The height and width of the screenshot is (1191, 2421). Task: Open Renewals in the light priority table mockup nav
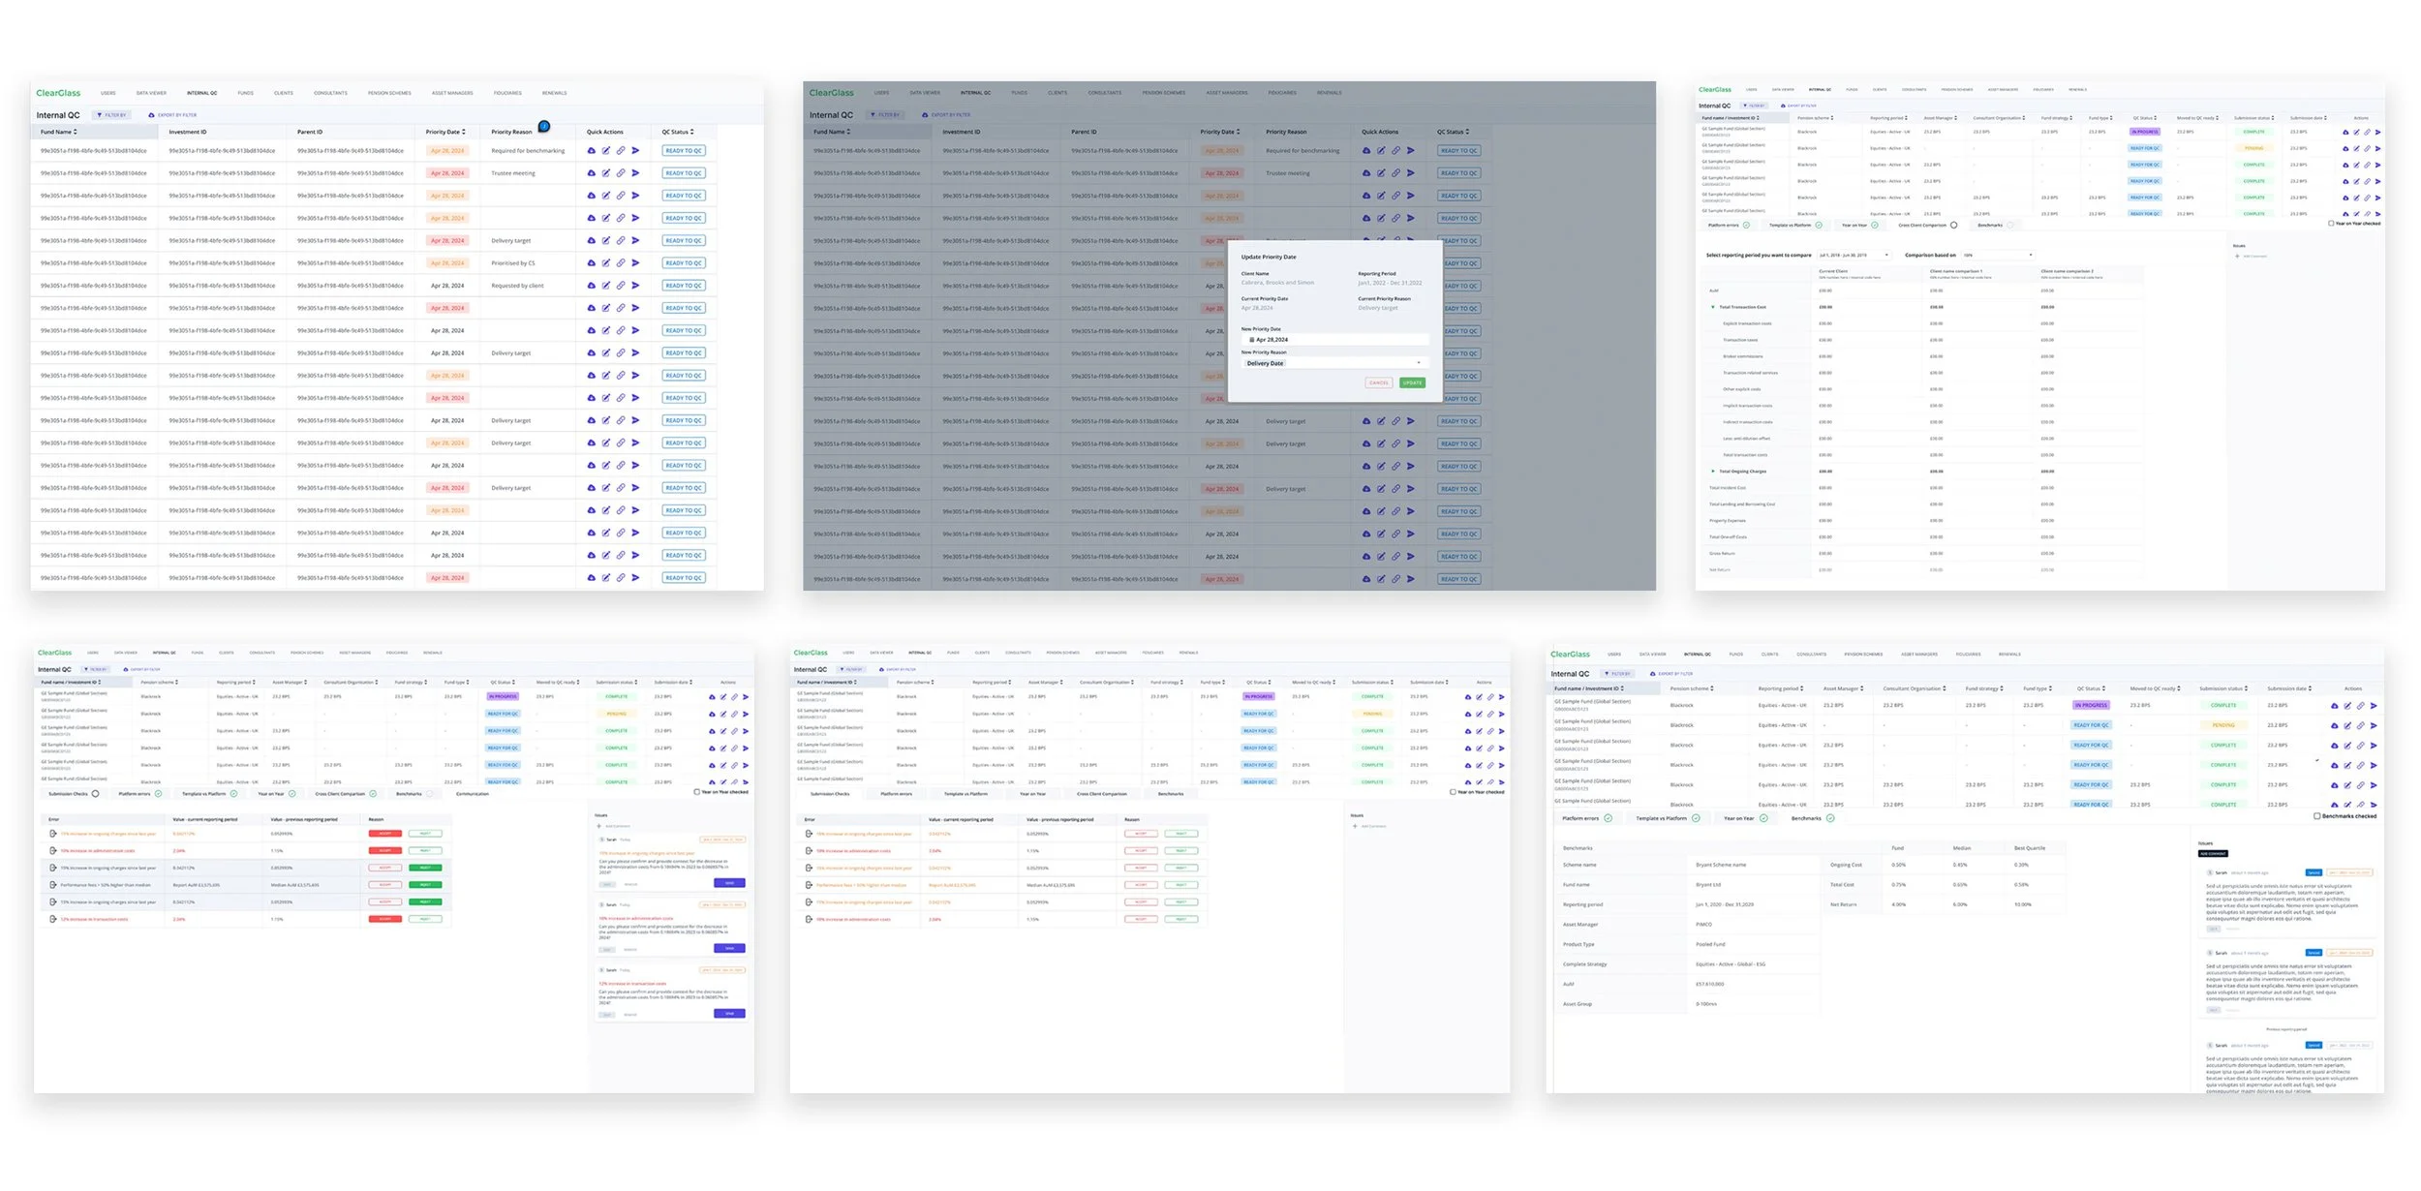point(554,93)
